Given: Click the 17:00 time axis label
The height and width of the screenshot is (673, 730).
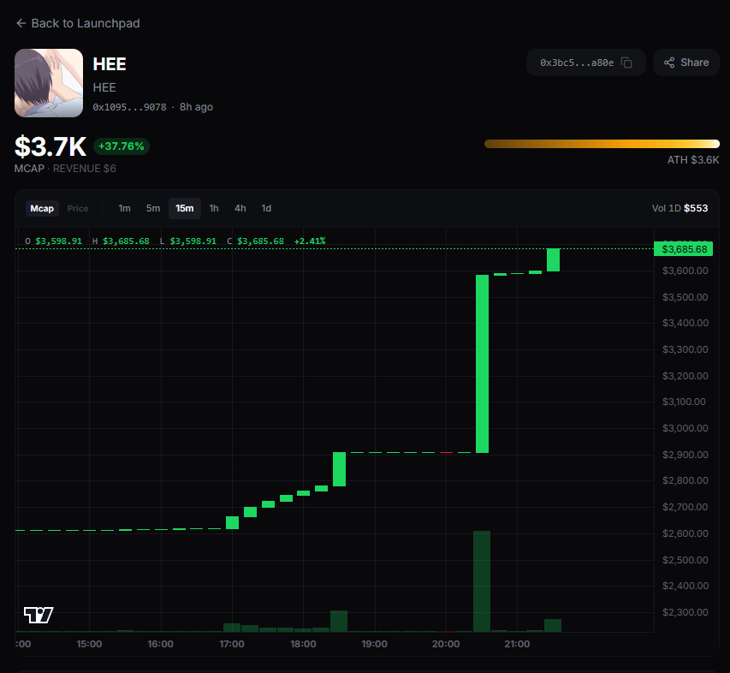Looking at the screenshot, I should (232, 644).
